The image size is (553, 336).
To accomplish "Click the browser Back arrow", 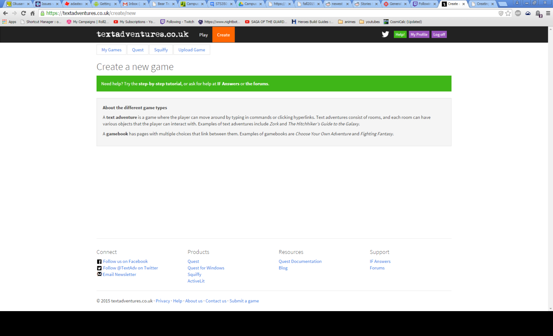I will pyautogui.click(x=5, y=13).
